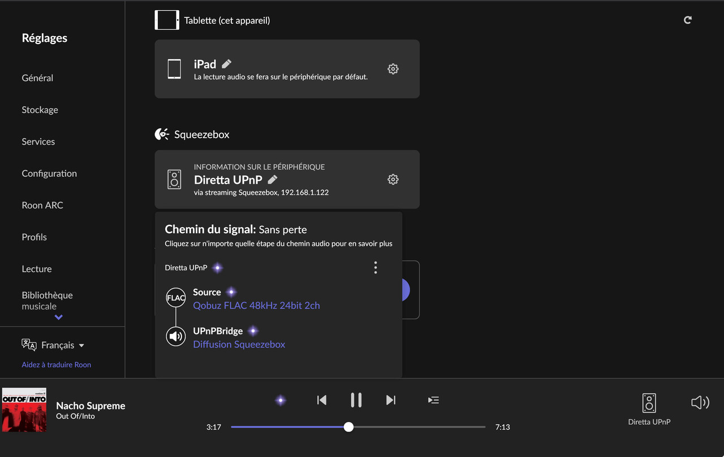Viewport: 724px width, 457px height.
Task: Show signal path star in playback bar
Action: pyautogui.click(x=281, y=400)
